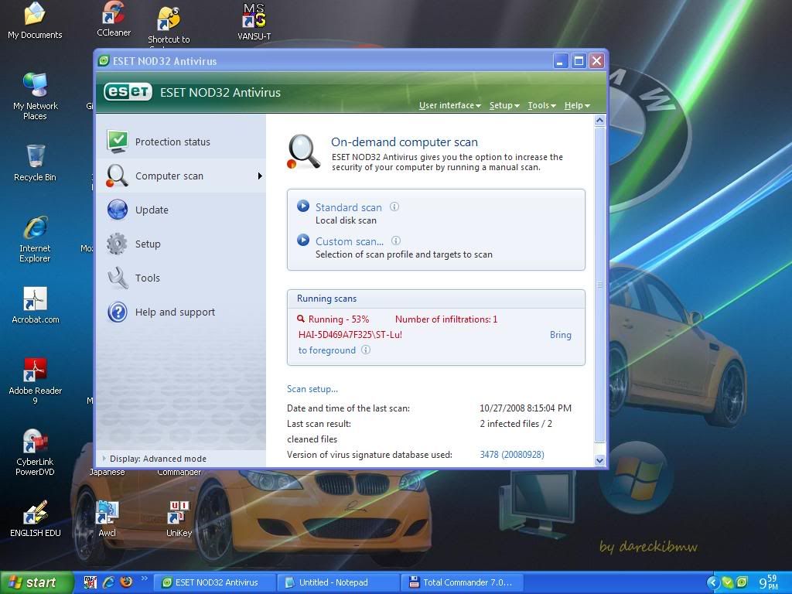The width and height of the screenshot is (792, 594).
Task: Open My Documents desktop icon
Action: [x=35, y=21]
